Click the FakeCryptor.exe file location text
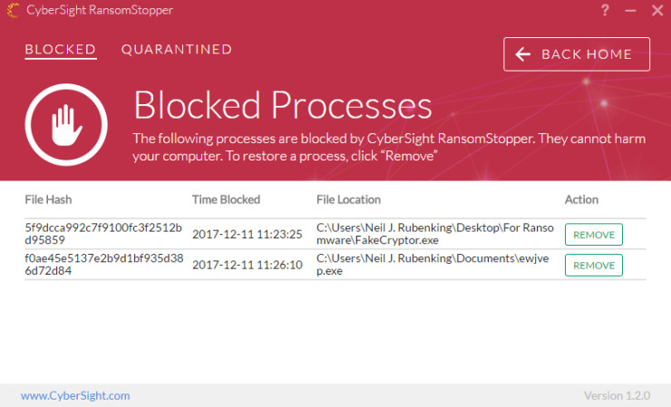The image size is (671, 407). point(435,234)
